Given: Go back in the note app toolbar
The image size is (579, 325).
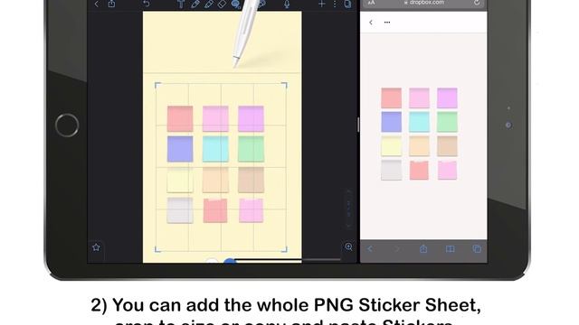Looking at the screenshot, I should pos(97,4).
